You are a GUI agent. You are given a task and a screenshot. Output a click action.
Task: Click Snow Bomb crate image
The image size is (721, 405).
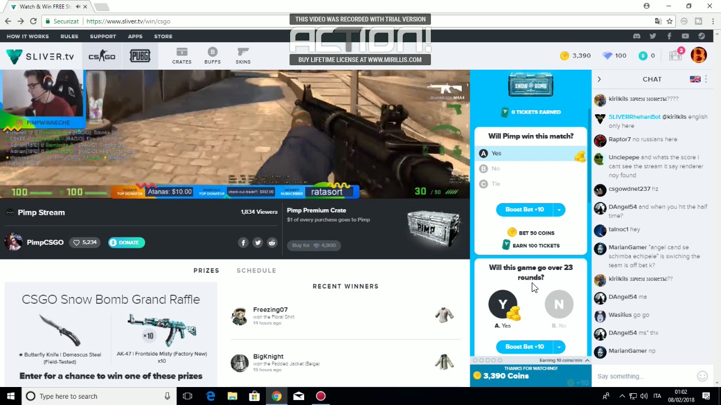click(x=531, y=85)
